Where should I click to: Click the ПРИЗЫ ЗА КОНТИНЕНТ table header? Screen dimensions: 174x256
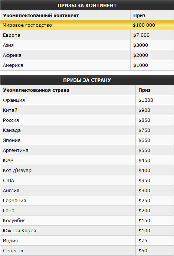(87, 5)
